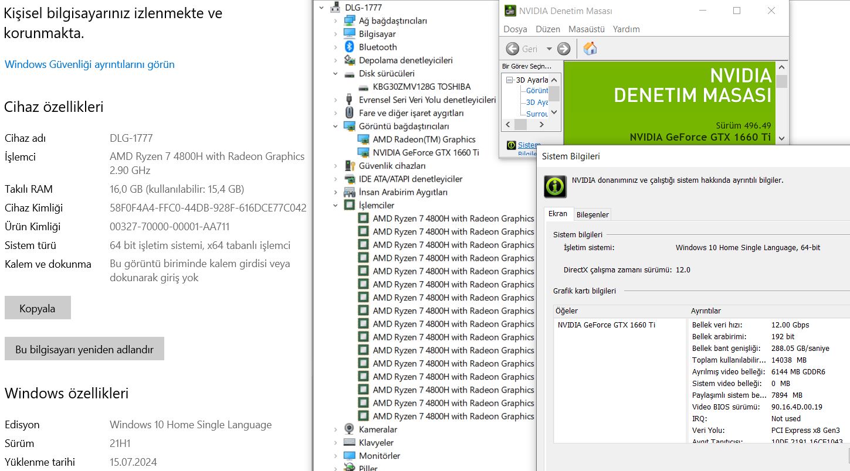The height and width of the screenshot is (471, 850).
Task: Switch to the Bileşenler tab
Action: [x=592, y=214]
